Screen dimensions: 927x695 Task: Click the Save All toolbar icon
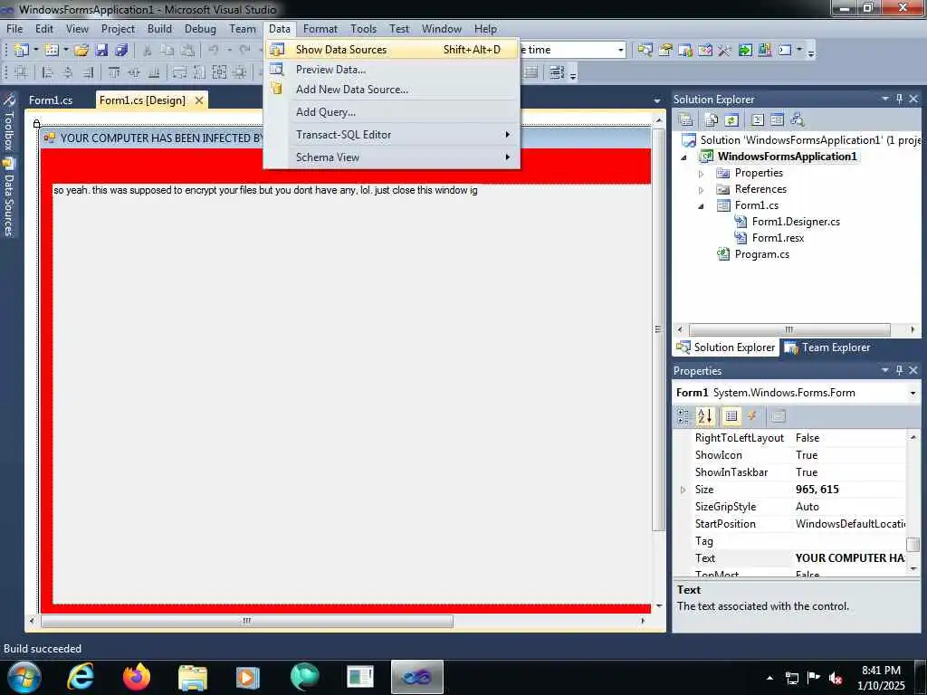tap(122, 51)
